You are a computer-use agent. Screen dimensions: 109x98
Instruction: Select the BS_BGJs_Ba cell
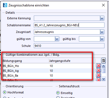click(x=26, y=76)
